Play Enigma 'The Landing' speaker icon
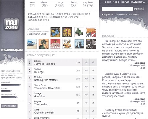The height and width of the screenshot is (119, 148). pos(86,103)
